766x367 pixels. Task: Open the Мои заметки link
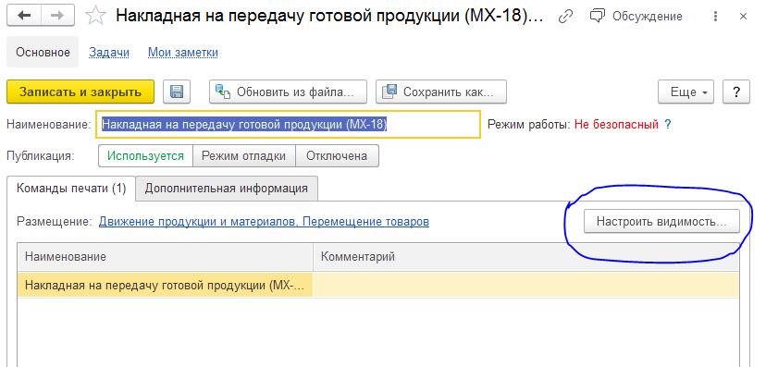(183, 52)
